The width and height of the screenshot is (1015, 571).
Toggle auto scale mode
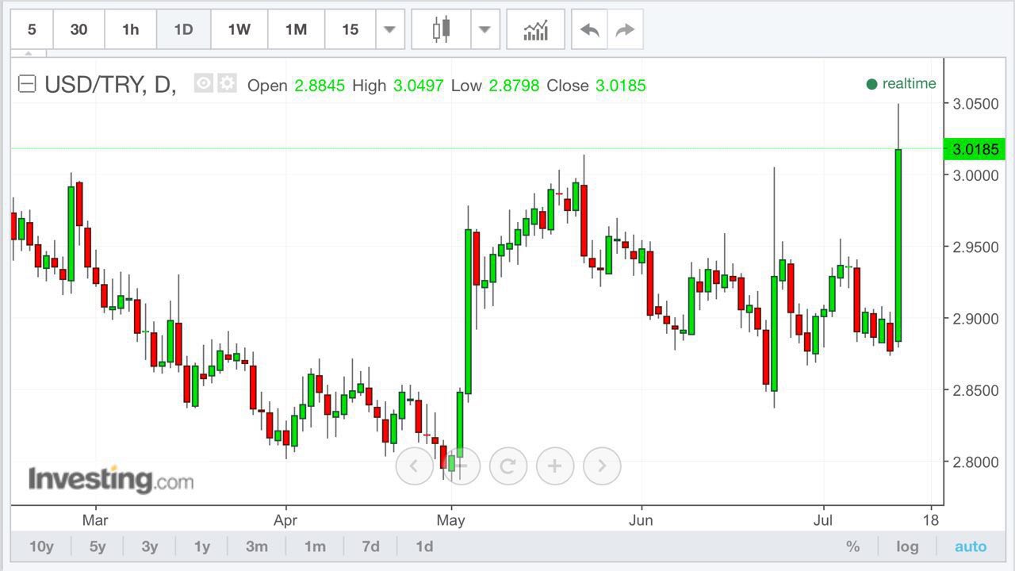[971, 546]
